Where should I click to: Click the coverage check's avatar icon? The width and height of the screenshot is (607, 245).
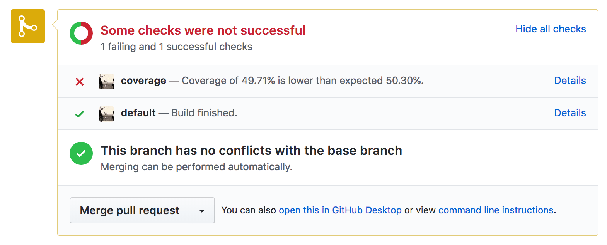click(107, 81)
